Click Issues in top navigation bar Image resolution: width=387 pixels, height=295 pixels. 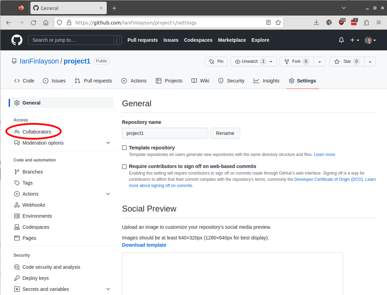tap(171, 40)
